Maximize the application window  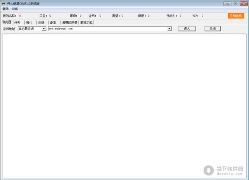click(x=235, y=3)
